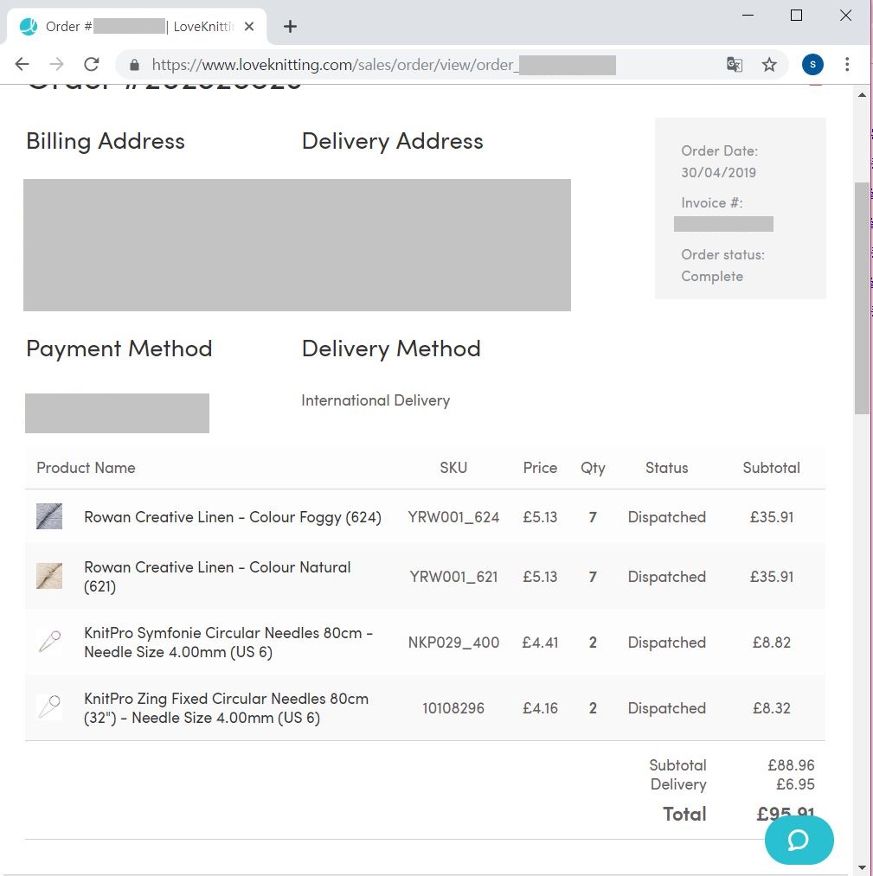
Task: Click the browser forward arrow
Action: click(x=56, y=64)
